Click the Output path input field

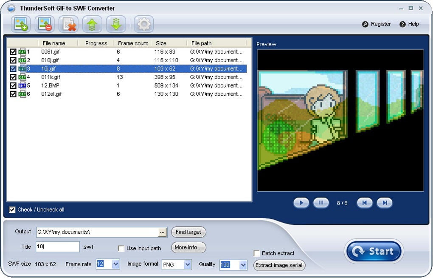coord(98,232)
